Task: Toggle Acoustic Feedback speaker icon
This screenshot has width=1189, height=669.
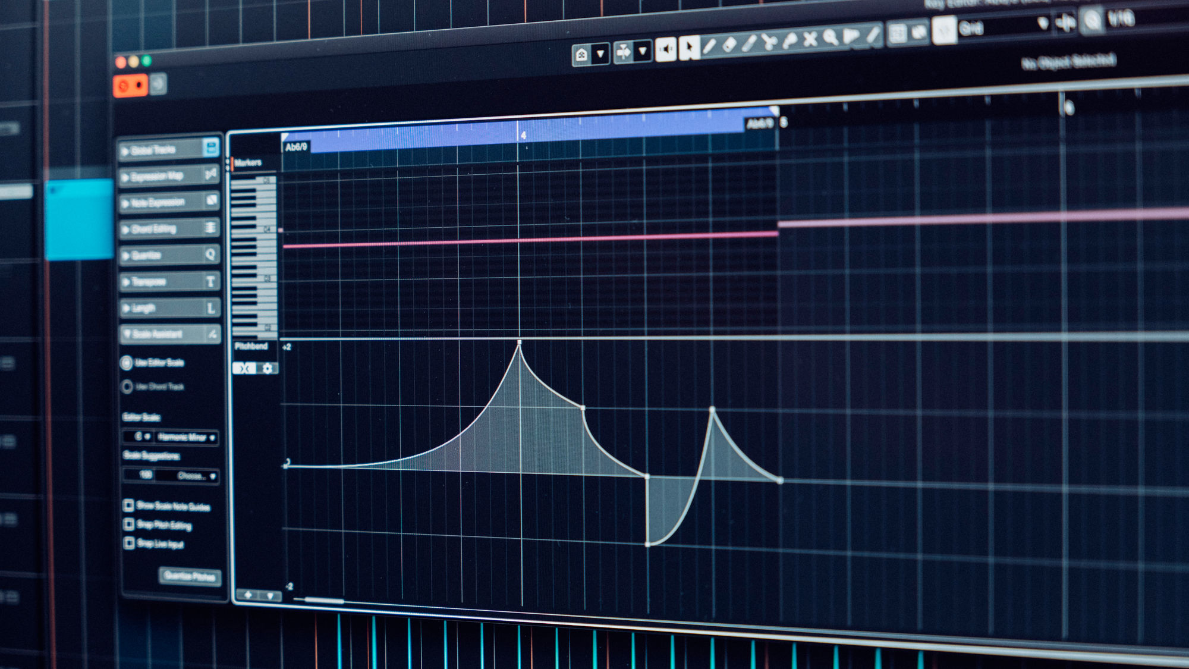Action: point(666,49)
